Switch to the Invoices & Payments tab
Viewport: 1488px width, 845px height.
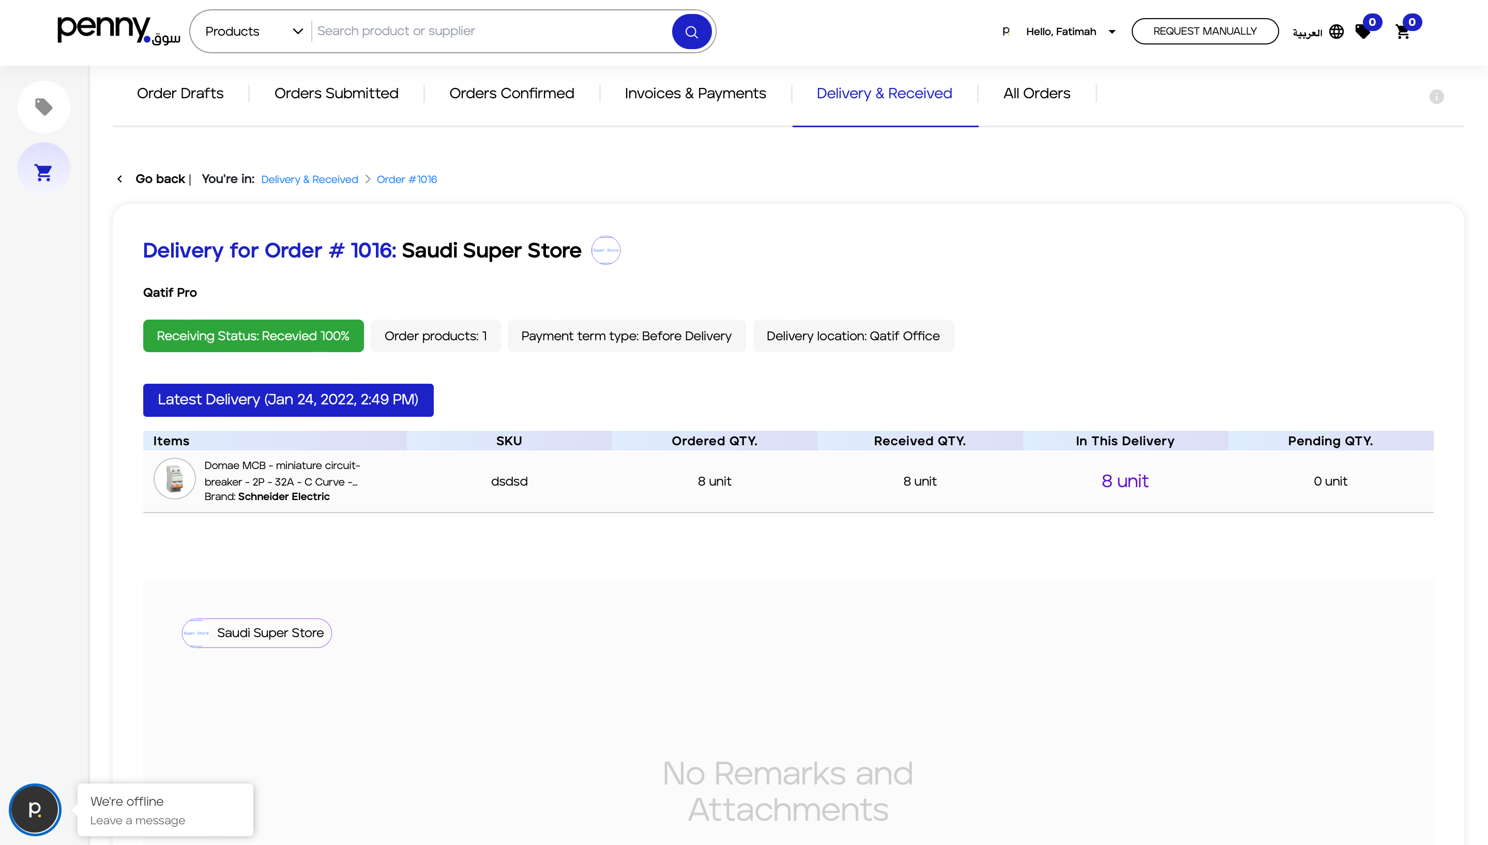click(695, 94)
